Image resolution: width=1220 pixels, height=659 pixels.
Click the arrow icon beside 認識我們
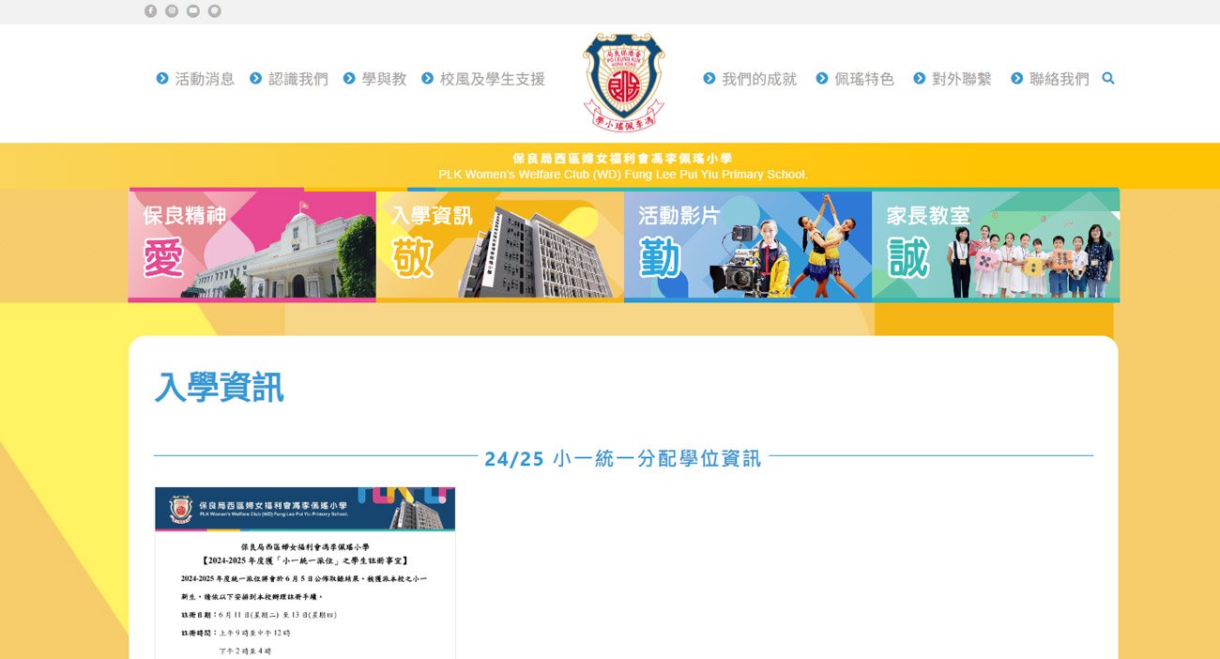point(253,79)
